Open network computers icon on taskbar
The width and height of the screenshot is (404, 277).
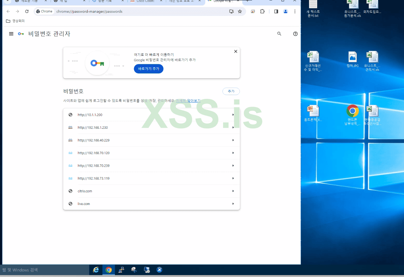(x=121, y=270)
